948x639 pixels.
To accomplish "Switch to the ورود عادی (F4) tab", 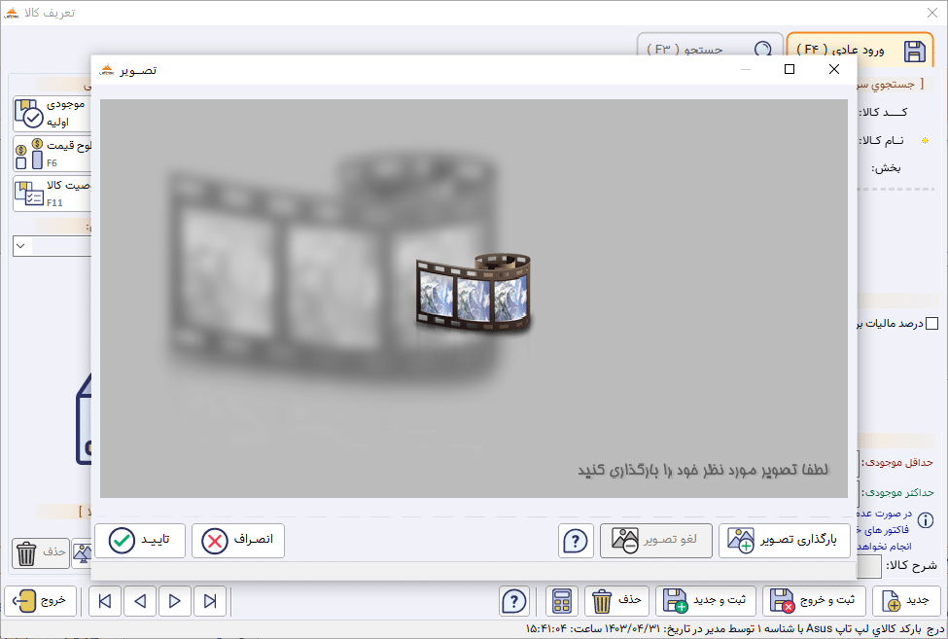I will click(x=860, y=50).
